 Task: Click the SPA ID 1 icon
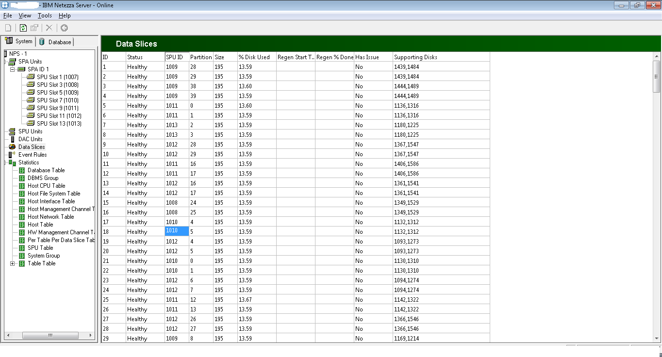[x=21, y=69]
